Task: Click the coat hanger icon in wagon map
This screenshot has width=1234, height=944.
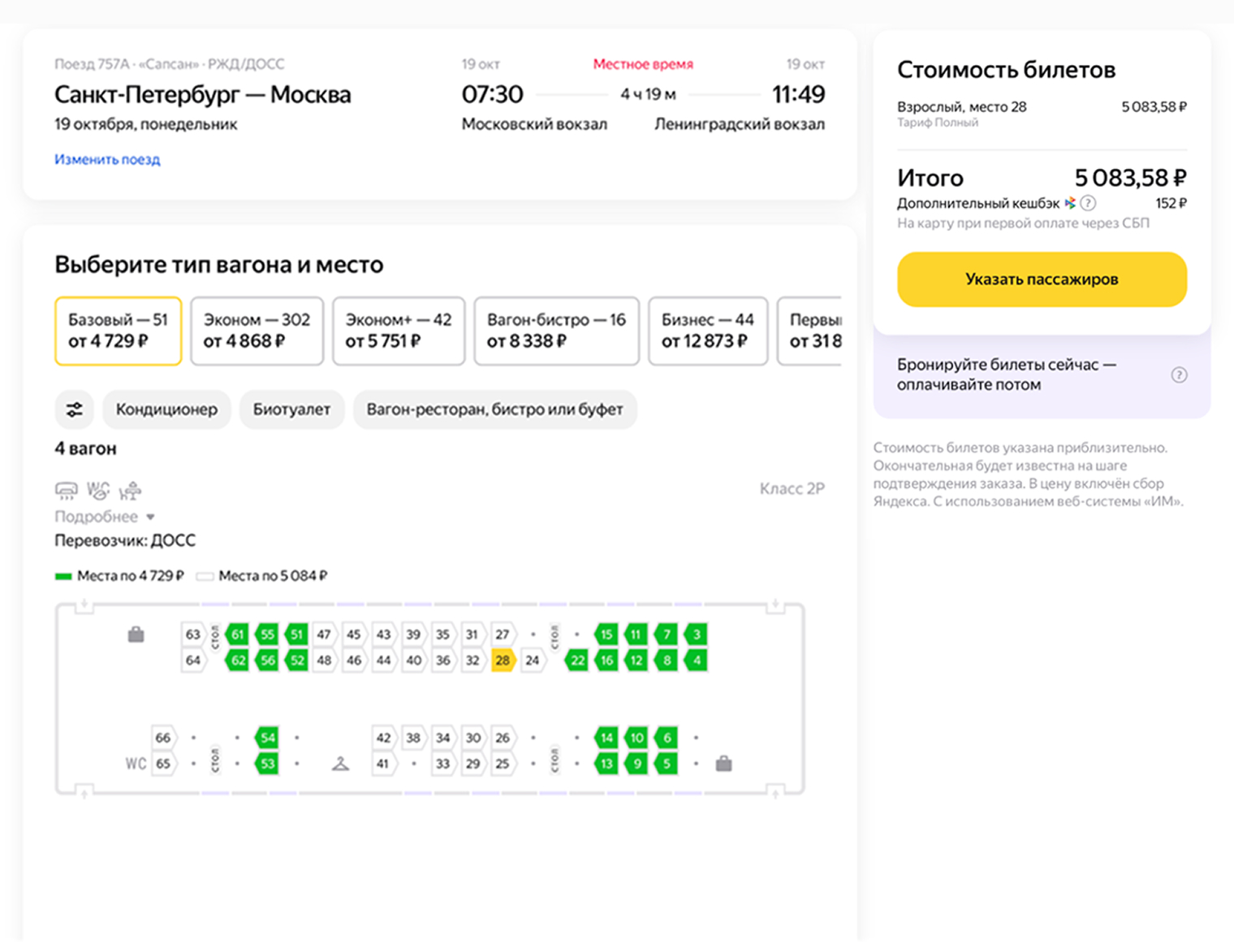Action: pos(340,764)
